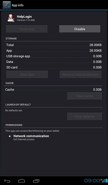Tap the SD card storage row
The height and width of the screenshot is (185, 108).
[54, 67]
